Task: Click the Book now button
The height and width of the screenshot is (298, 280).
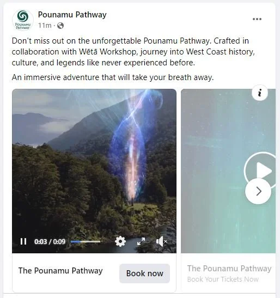Action: coord(145,273)
